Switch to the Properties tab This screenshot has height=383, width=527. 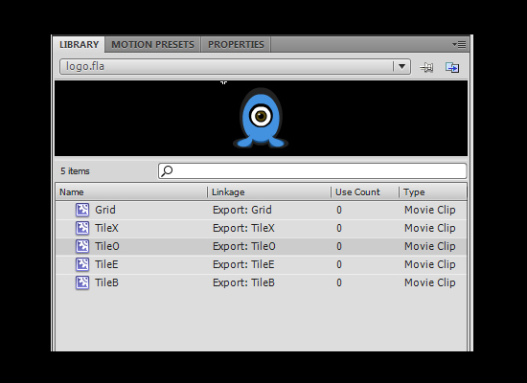(x=236, y=45)
